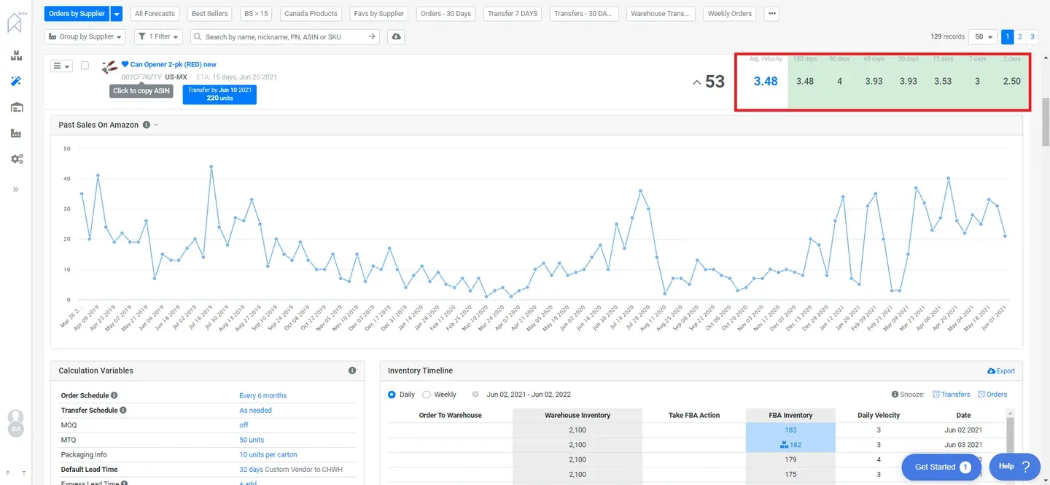
Task: Open the more views ellipsis button
Action: pyautogui.click(x=772, y=13)
